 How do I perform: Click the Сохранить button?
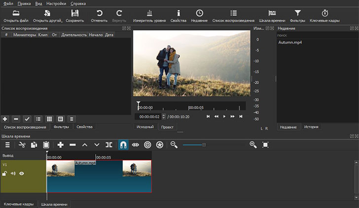[x=74, y=16]
